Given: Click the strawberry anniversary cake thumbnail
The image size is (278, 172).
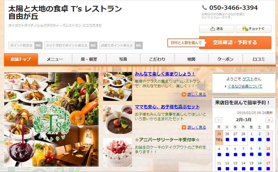Looking at the screenshot, I should point(118,152).
